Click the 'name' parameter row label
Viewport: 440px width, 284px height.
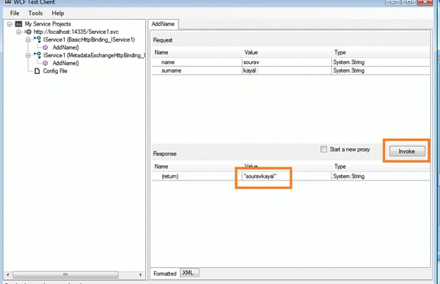(x=168, y=62)
